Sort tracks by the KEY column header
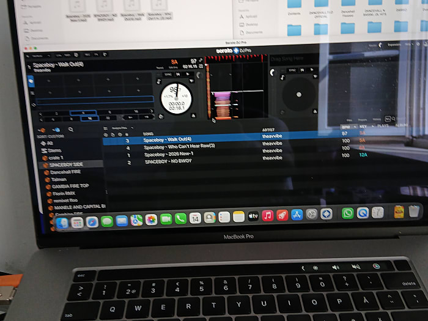 click(x=363, y=127)
